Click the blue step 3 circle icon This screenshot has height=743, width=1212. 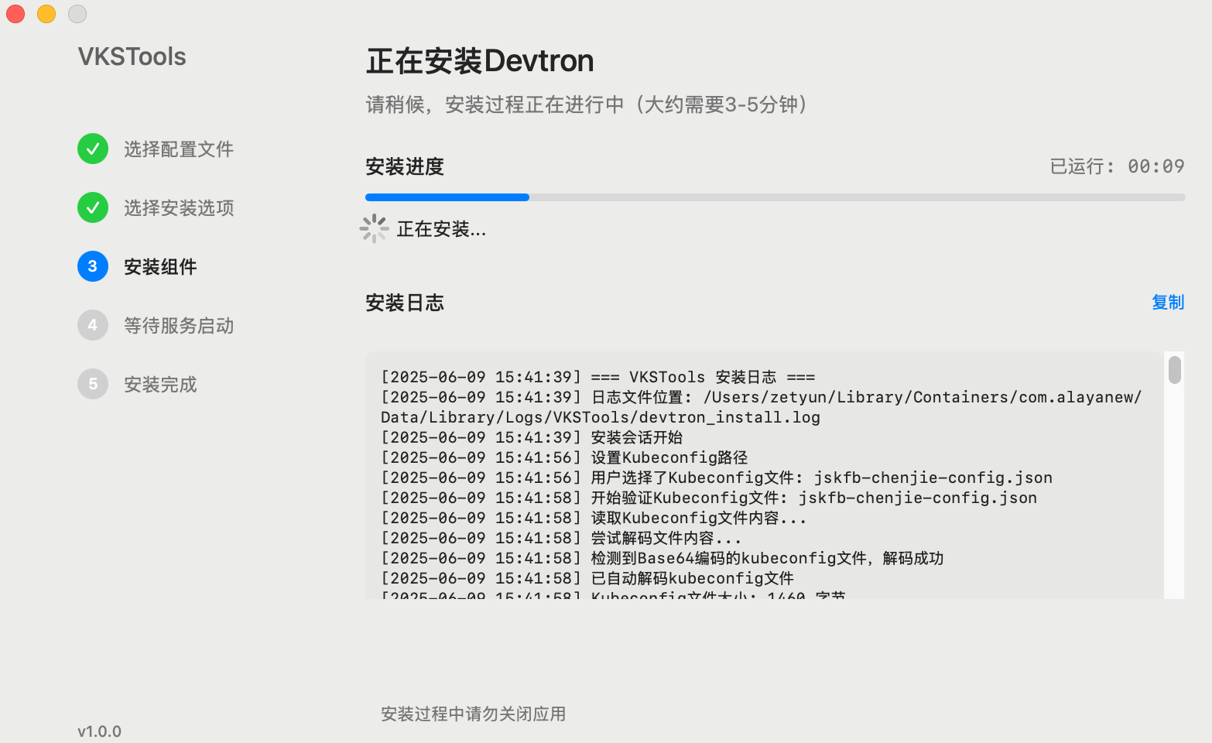[93, 266]
